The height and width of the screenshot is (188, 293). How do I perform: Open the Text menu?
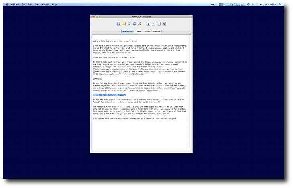37,4
